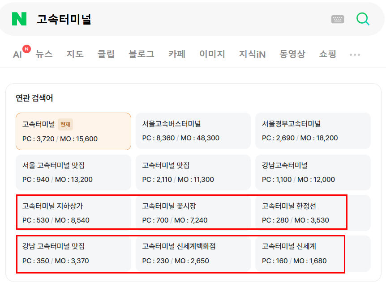Click related keyword 서울고속버스터미널
This screenshot has height=282, width=386.
[x=193, y=130]
